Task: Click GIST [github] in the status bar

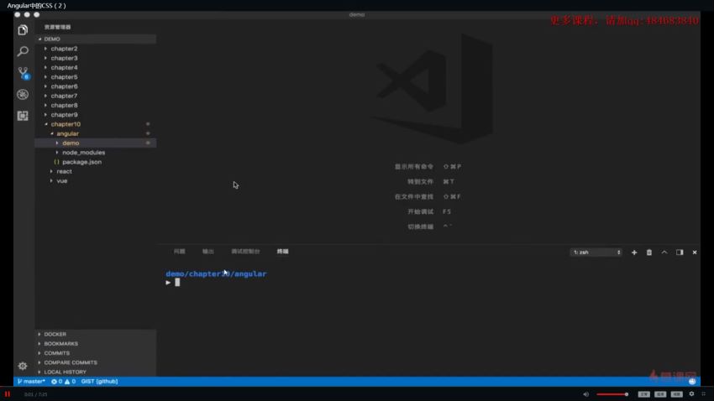Action: 99,382
